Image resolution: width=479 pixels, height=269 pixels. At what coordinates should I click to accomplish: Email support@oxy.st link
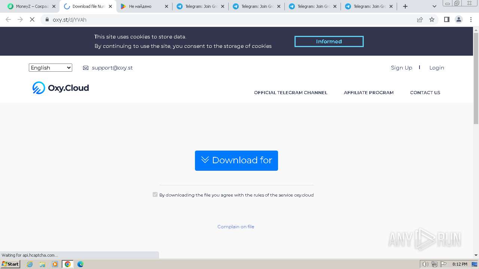tap(112, 68)
